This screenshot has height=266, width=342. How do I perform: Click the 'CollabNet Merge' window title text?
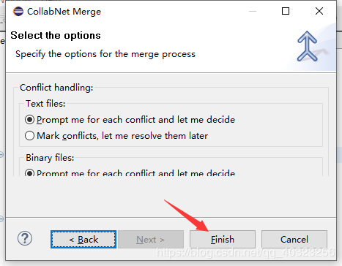[x=64, y=12]
